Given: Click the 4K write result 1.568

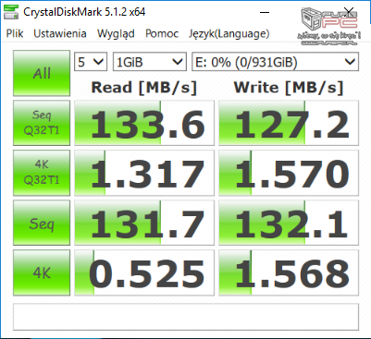Looking at the screenshot, I should [289, 272].
